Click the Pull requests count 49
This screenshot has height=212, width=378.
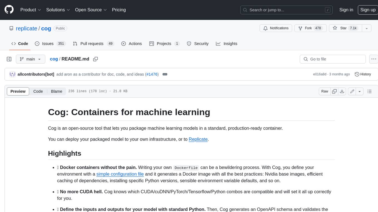click(111, 44)
